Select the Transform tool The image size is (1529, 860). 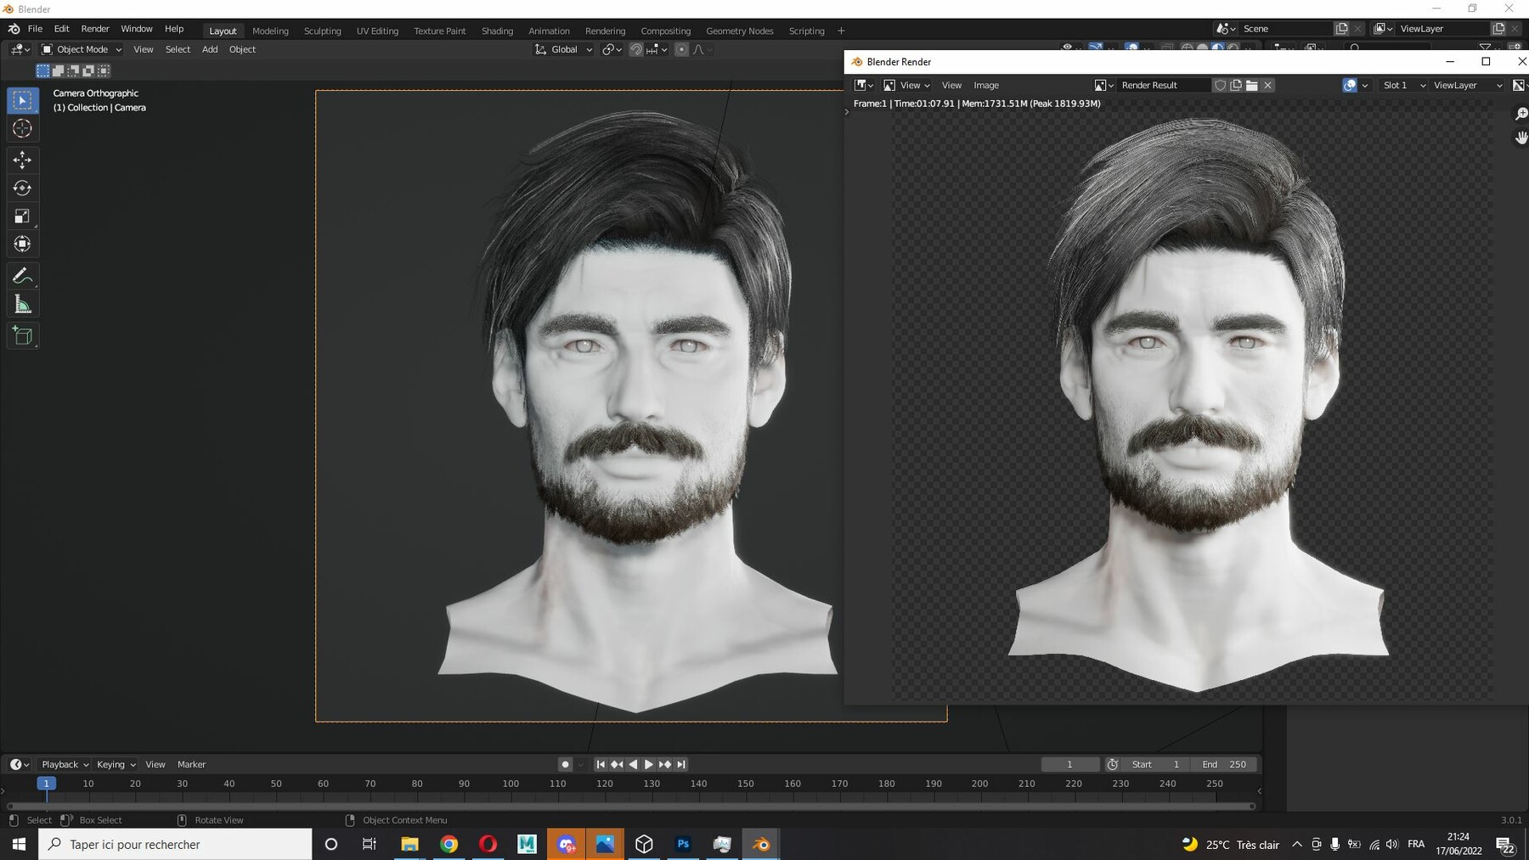(23, 244)
